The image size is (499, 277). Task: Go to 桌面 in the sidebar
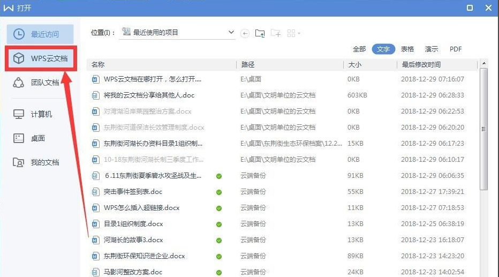pos(29,138)
